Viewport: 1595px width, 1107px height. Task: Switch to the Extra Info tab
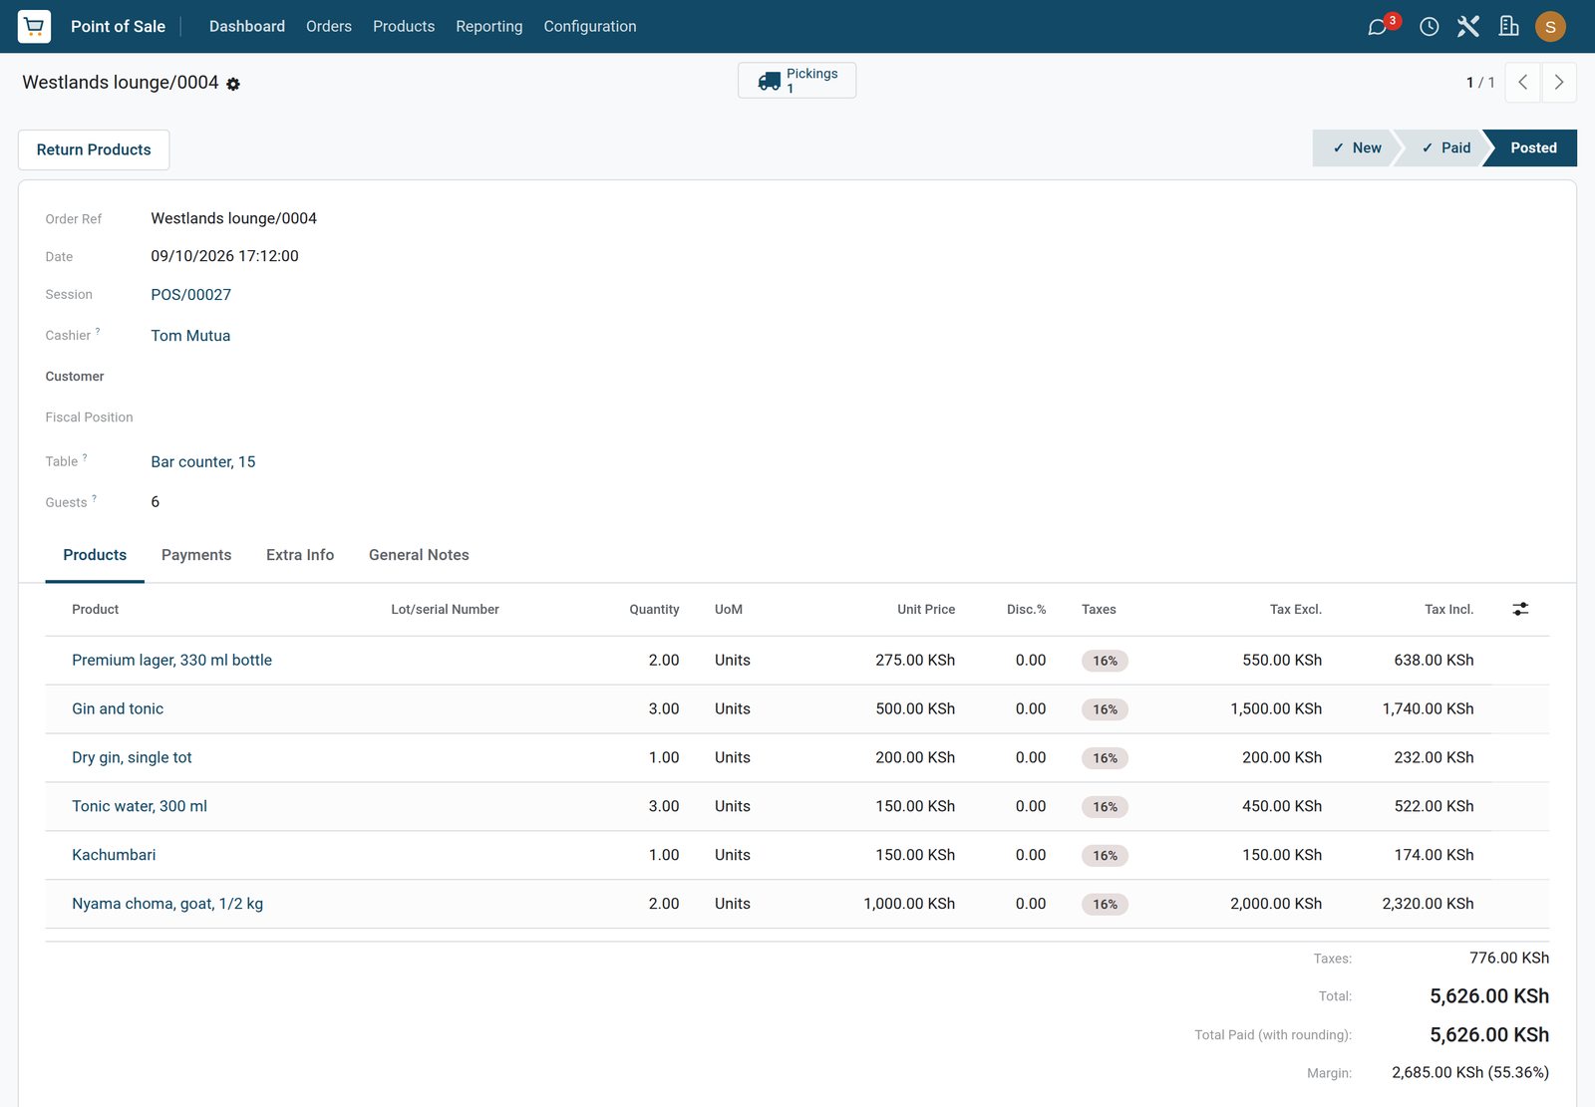[x=300, y=555]
